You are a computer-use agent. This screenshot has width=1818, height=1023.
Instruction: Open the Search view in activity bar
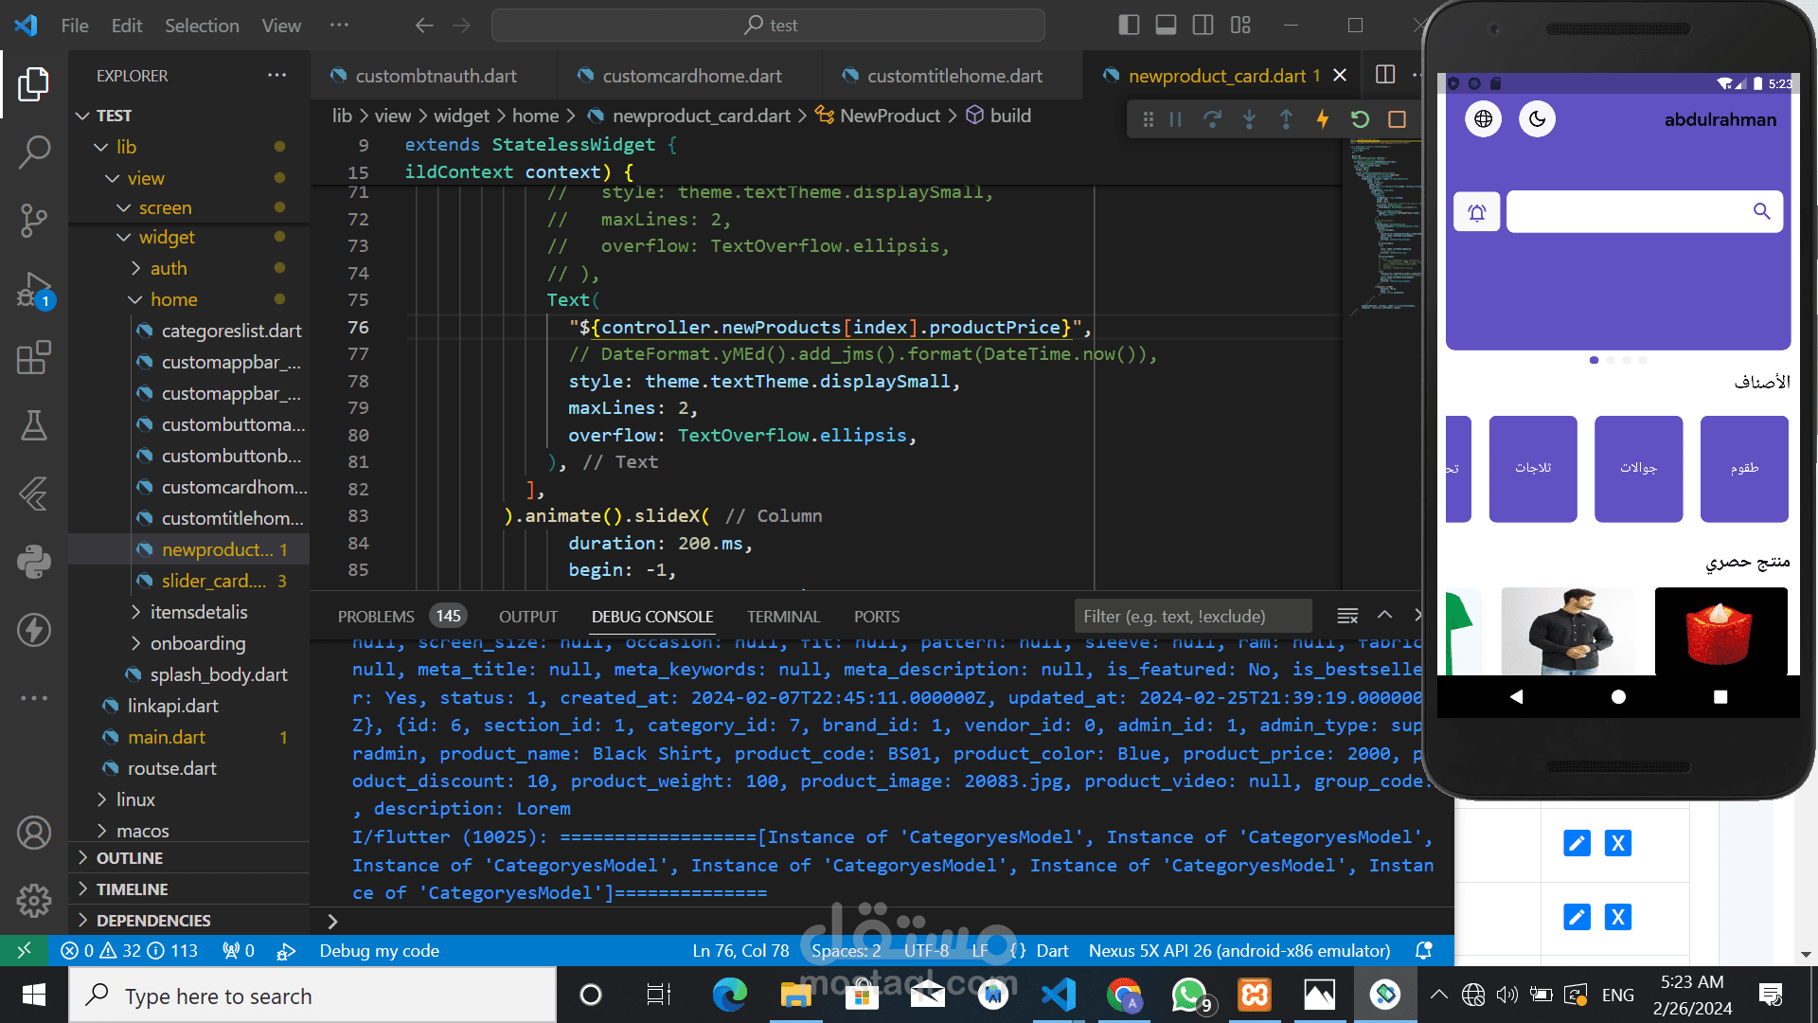pyautogui.click(x=34, y=152)
